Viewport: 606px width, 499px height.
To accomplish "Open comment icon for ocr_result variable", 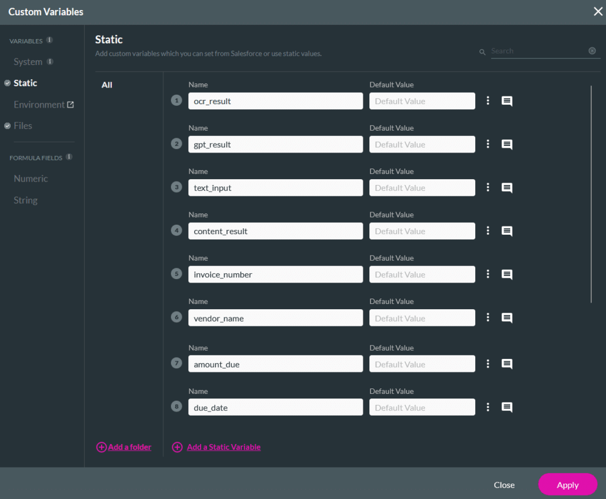I will pyautogui.click(x=507, y=101).
